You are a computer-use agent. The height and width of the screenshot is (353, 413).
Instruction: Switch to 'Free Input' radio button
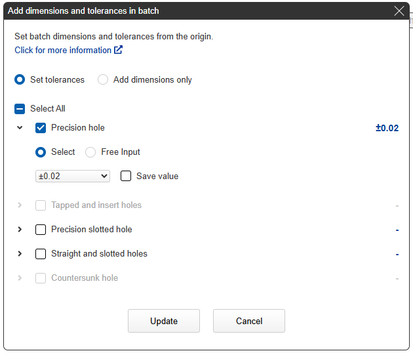click(x=90, y=152)
